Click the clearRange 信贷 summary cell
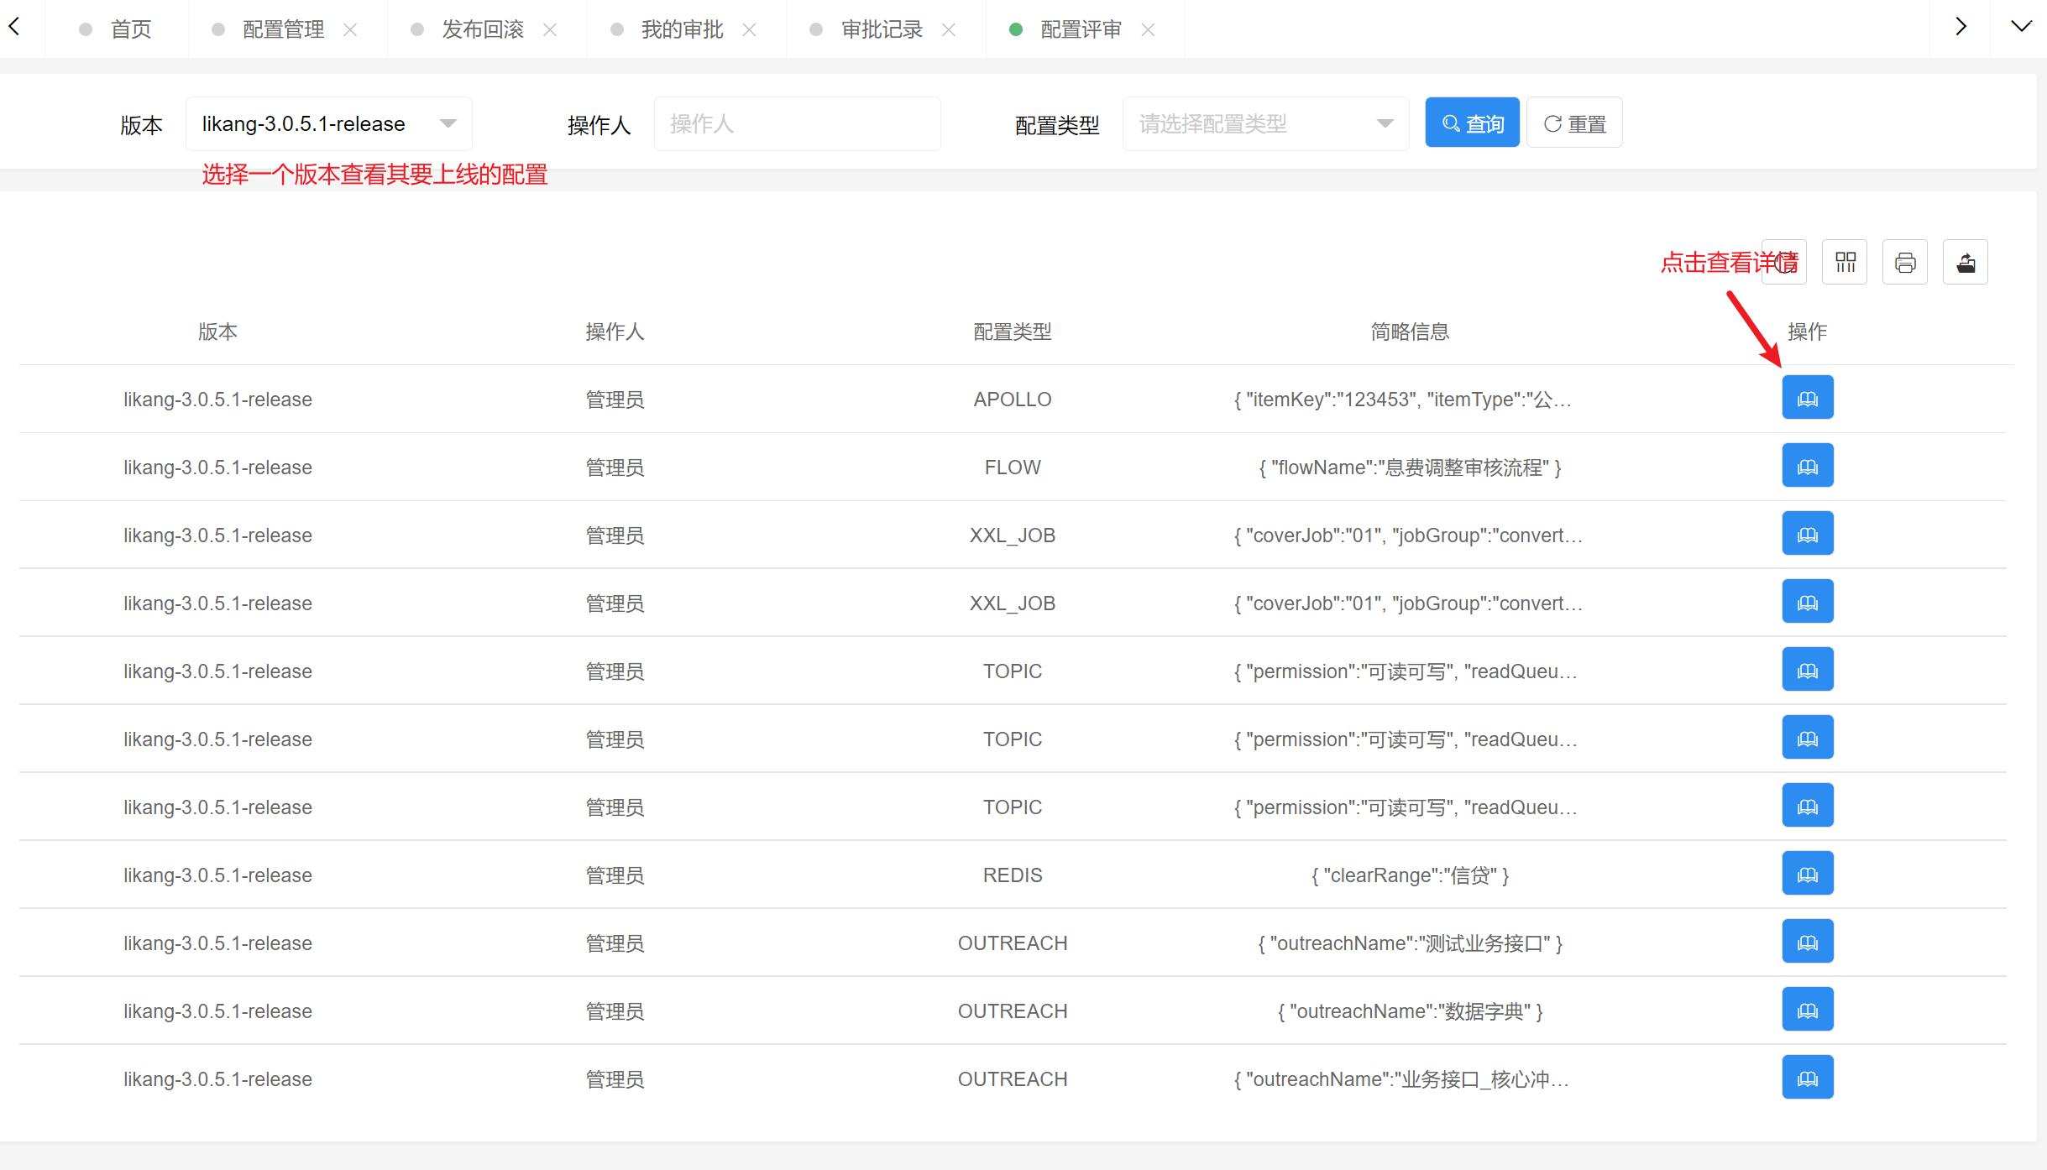Image resolution: width=2047 pixels, height=1170 pixels. [1410, 875]
